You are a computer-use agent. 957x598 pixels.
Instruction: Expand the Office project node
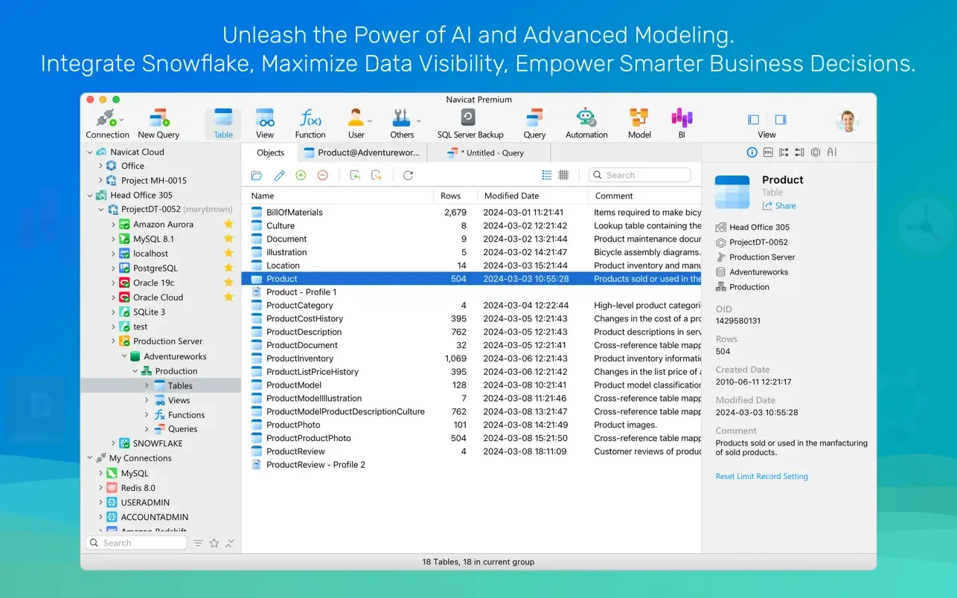tap(100, 166)
